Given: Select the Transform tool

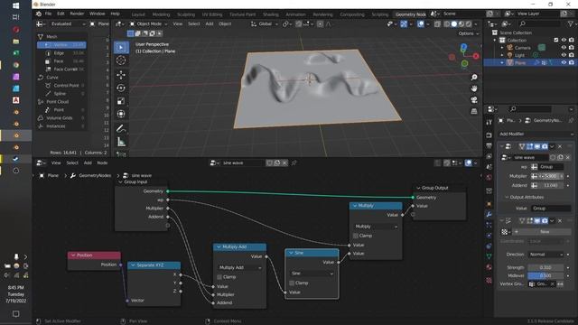Looking at the screenshot, I should click(121, 114).
